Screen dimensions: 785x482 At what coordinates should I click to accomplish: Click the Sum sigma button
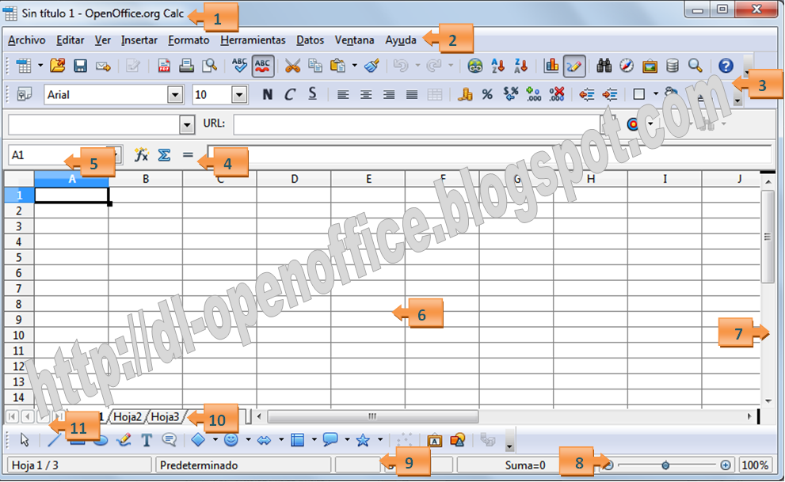click(164, 155)
